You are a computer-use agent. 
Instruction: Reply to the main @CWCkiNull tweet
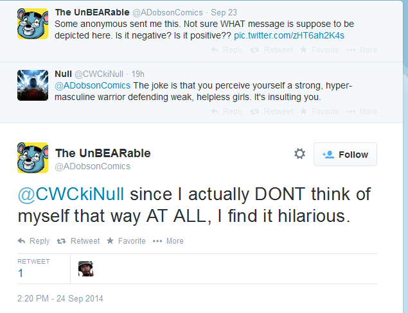33,241
